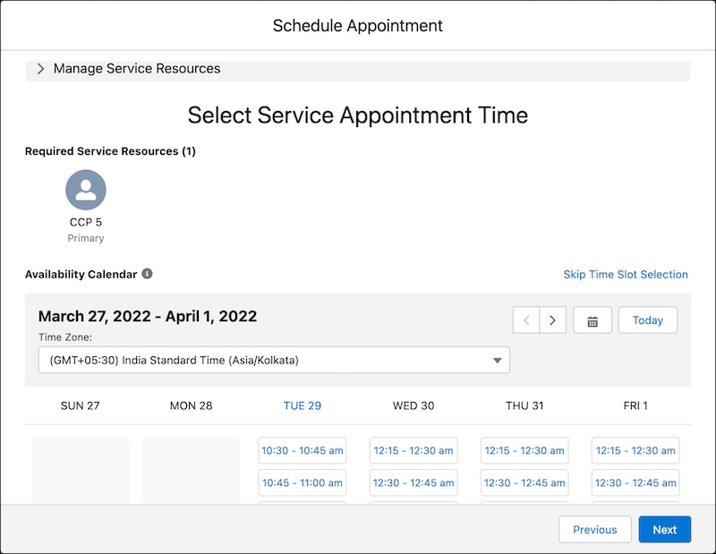Screen dimensions: 716x554
Task: Click Select Service Appointment Time heading
Action: (x=357, y=115)
